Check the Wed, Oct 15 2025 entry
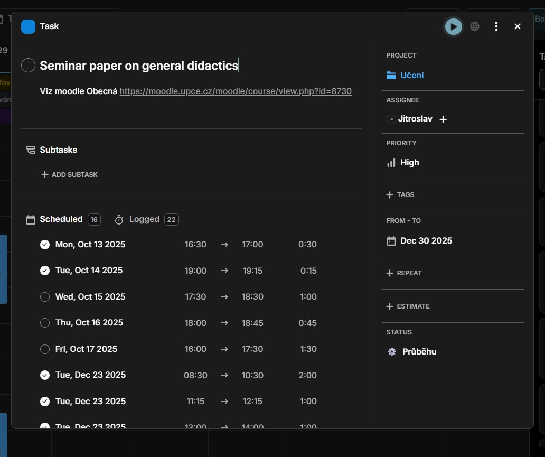545x457 pixels. (45, 297)
